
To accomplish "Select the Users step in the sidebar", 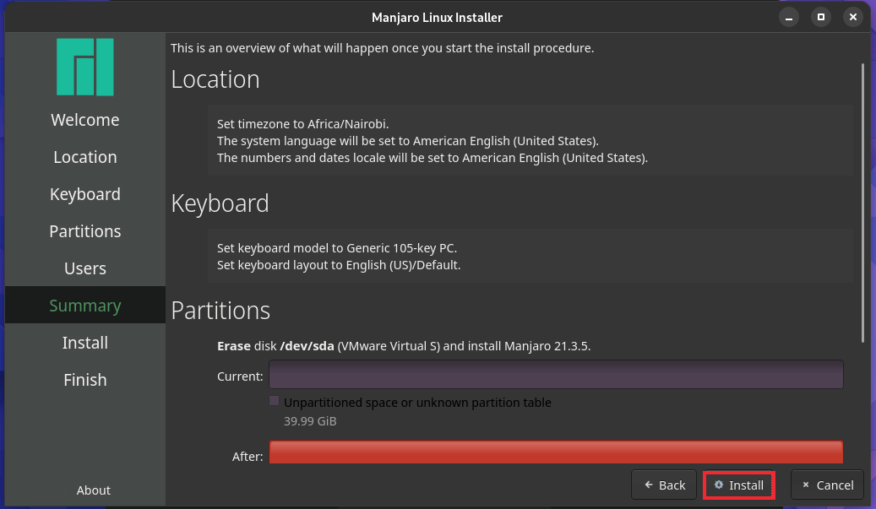I will 84,268.
